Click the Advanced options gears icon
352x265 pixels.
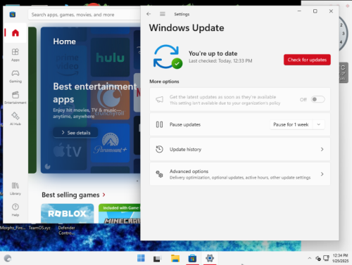point(159,174)
